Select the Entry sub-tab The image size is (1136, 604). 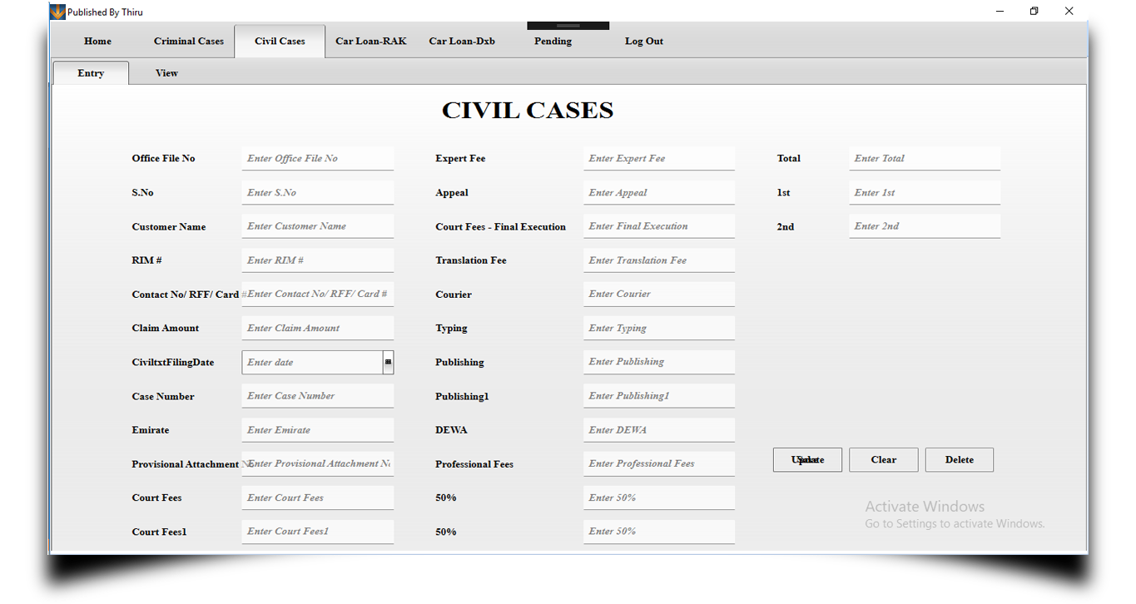click(91, 73)
